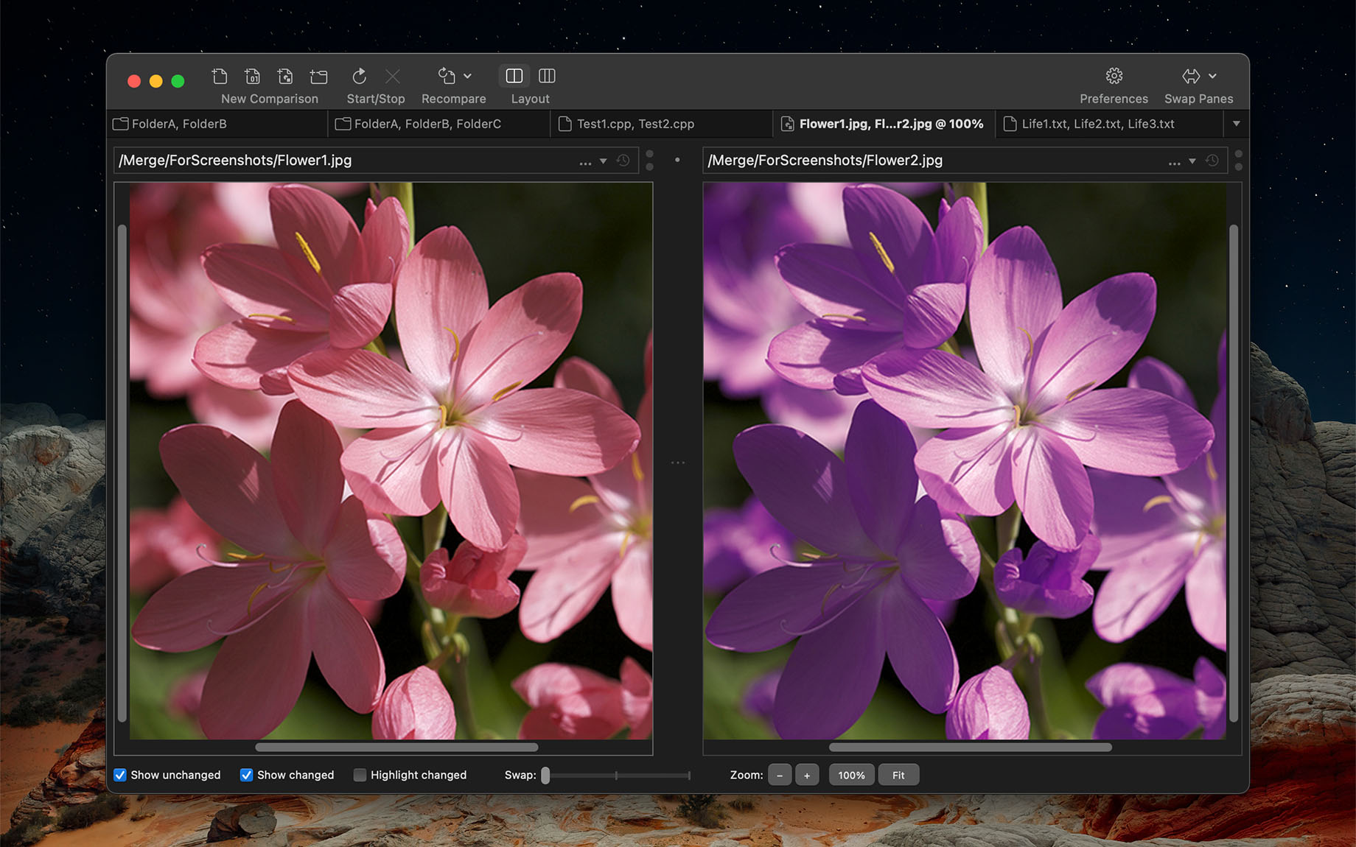Enable Highlight changed
Viewport: 1356px width, 847px height.
coord(360,774)
